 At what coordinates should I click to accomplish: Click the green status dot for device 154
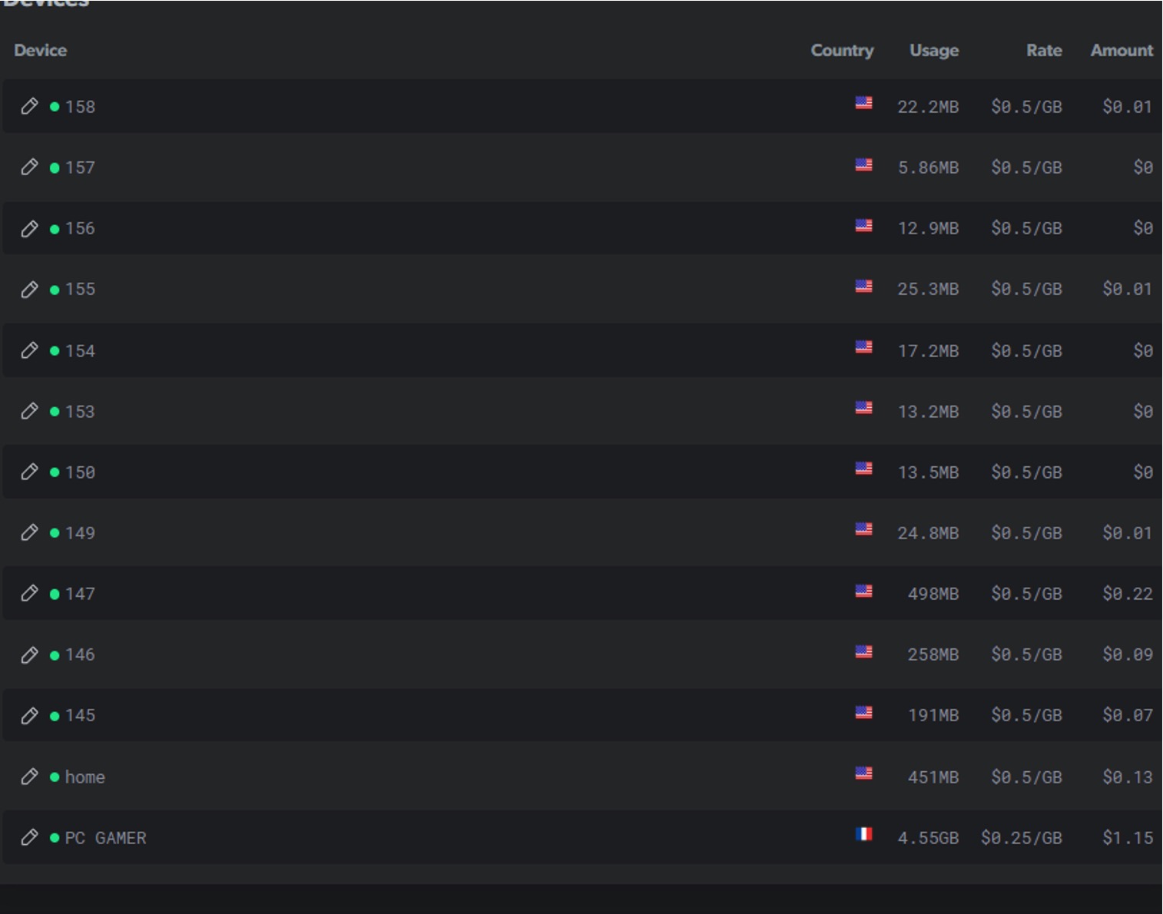[55, 351]
